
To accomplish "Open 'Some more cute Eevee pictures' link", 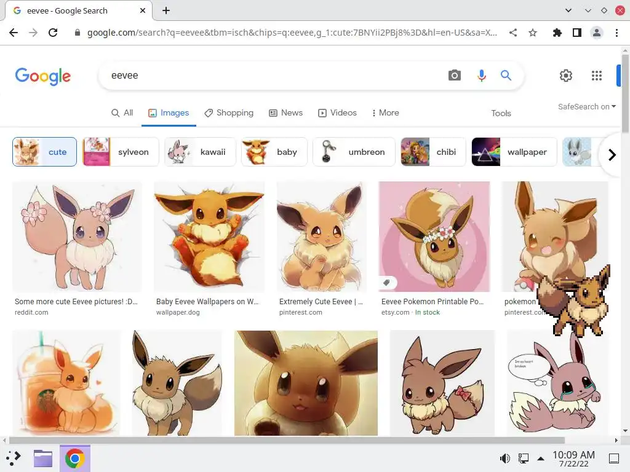I will tap(76, 301).
